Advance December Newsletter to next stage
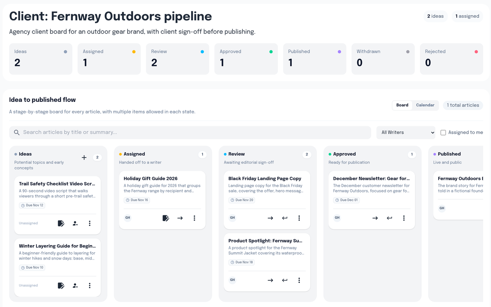The width and height of the screenshot is (491, 307). tap(375, 218)
